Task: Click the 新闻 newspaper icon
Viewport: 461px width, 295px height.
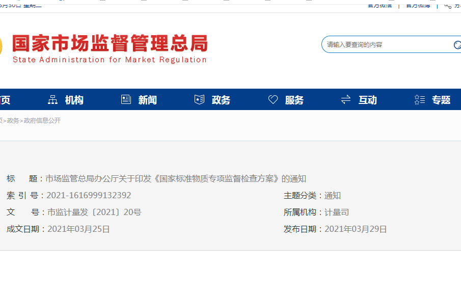Action: 126,100
